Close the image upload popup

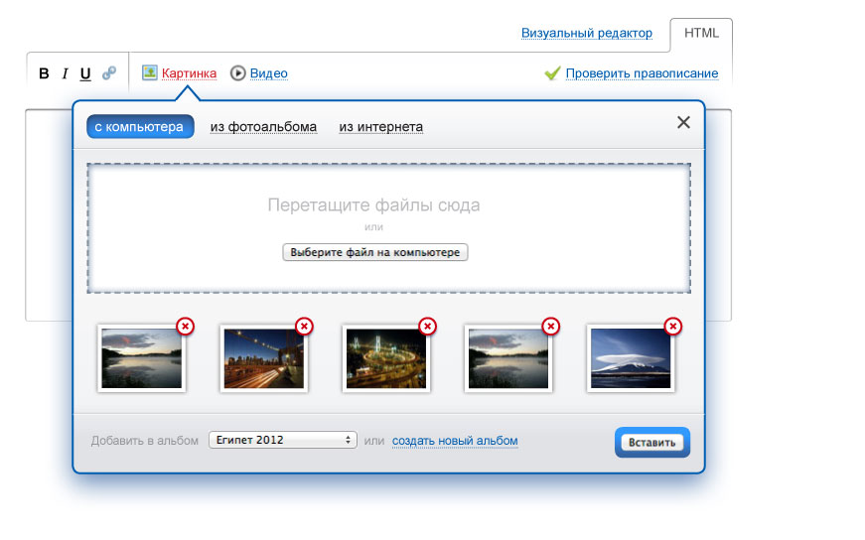click(x=683, y=122)
